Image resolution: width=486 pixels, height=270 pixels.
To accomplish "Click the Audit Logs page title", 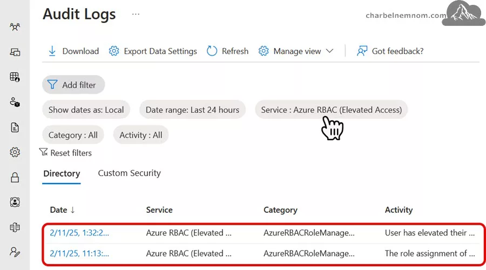I will pyautogui.click(x=79, y=14).
